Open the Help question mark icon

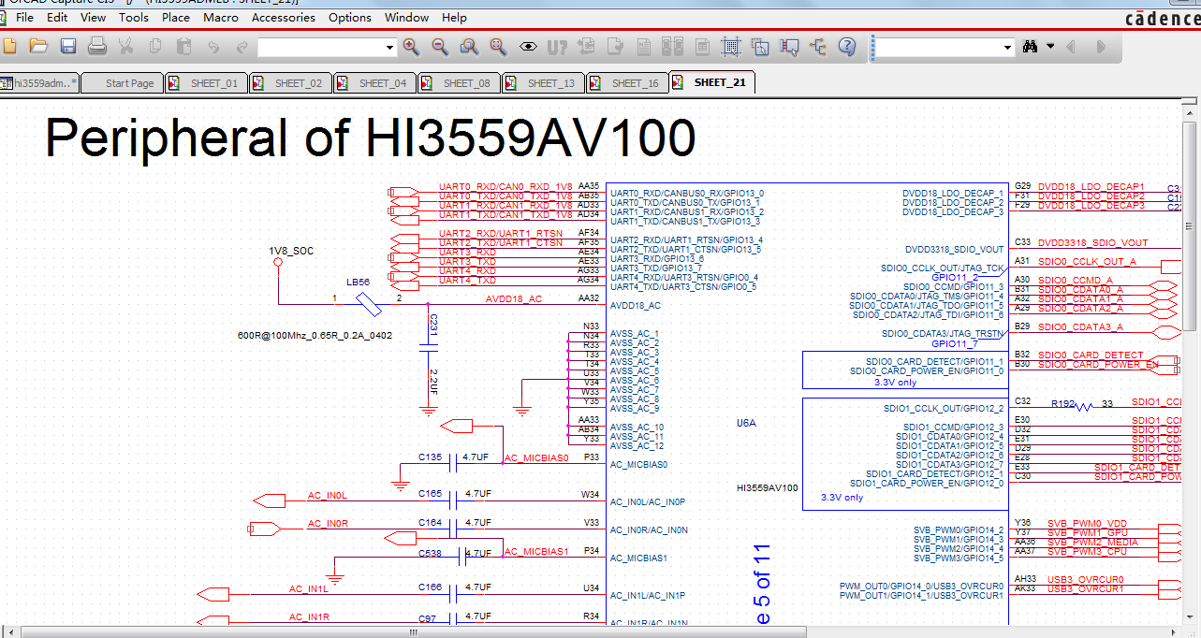point(847,46)
